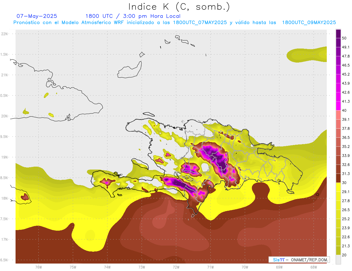Click the 68W longitude label
Viewport: 352px width, 271px height.
[314, 267]
